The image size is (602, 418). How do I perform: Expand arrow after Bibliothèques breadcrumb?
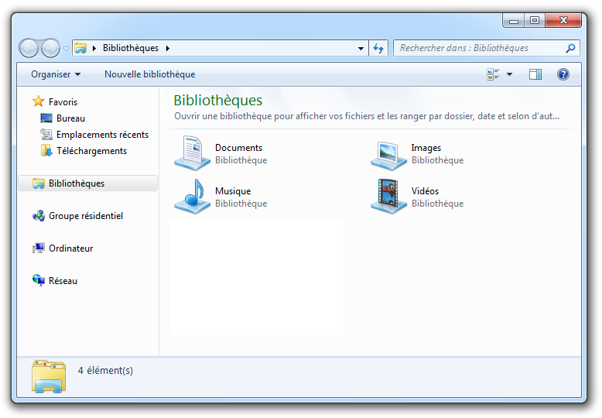(168, 49)
